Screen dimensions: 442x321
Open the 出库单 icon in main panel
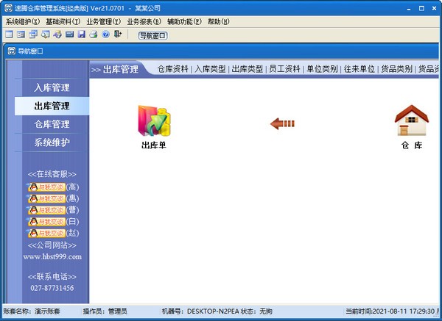click(154, 127)
